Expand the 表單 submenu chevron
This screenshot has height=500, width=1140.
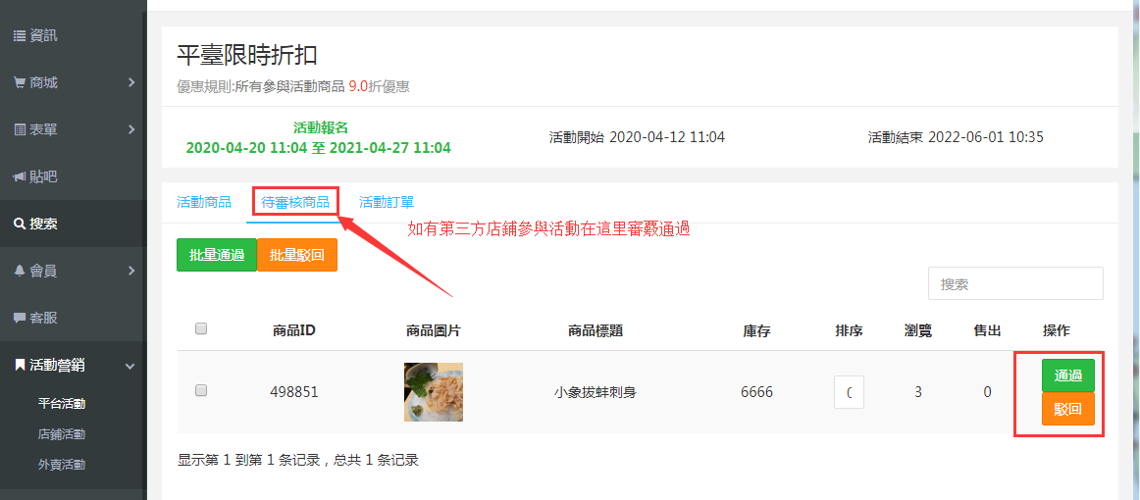point(131,130)
